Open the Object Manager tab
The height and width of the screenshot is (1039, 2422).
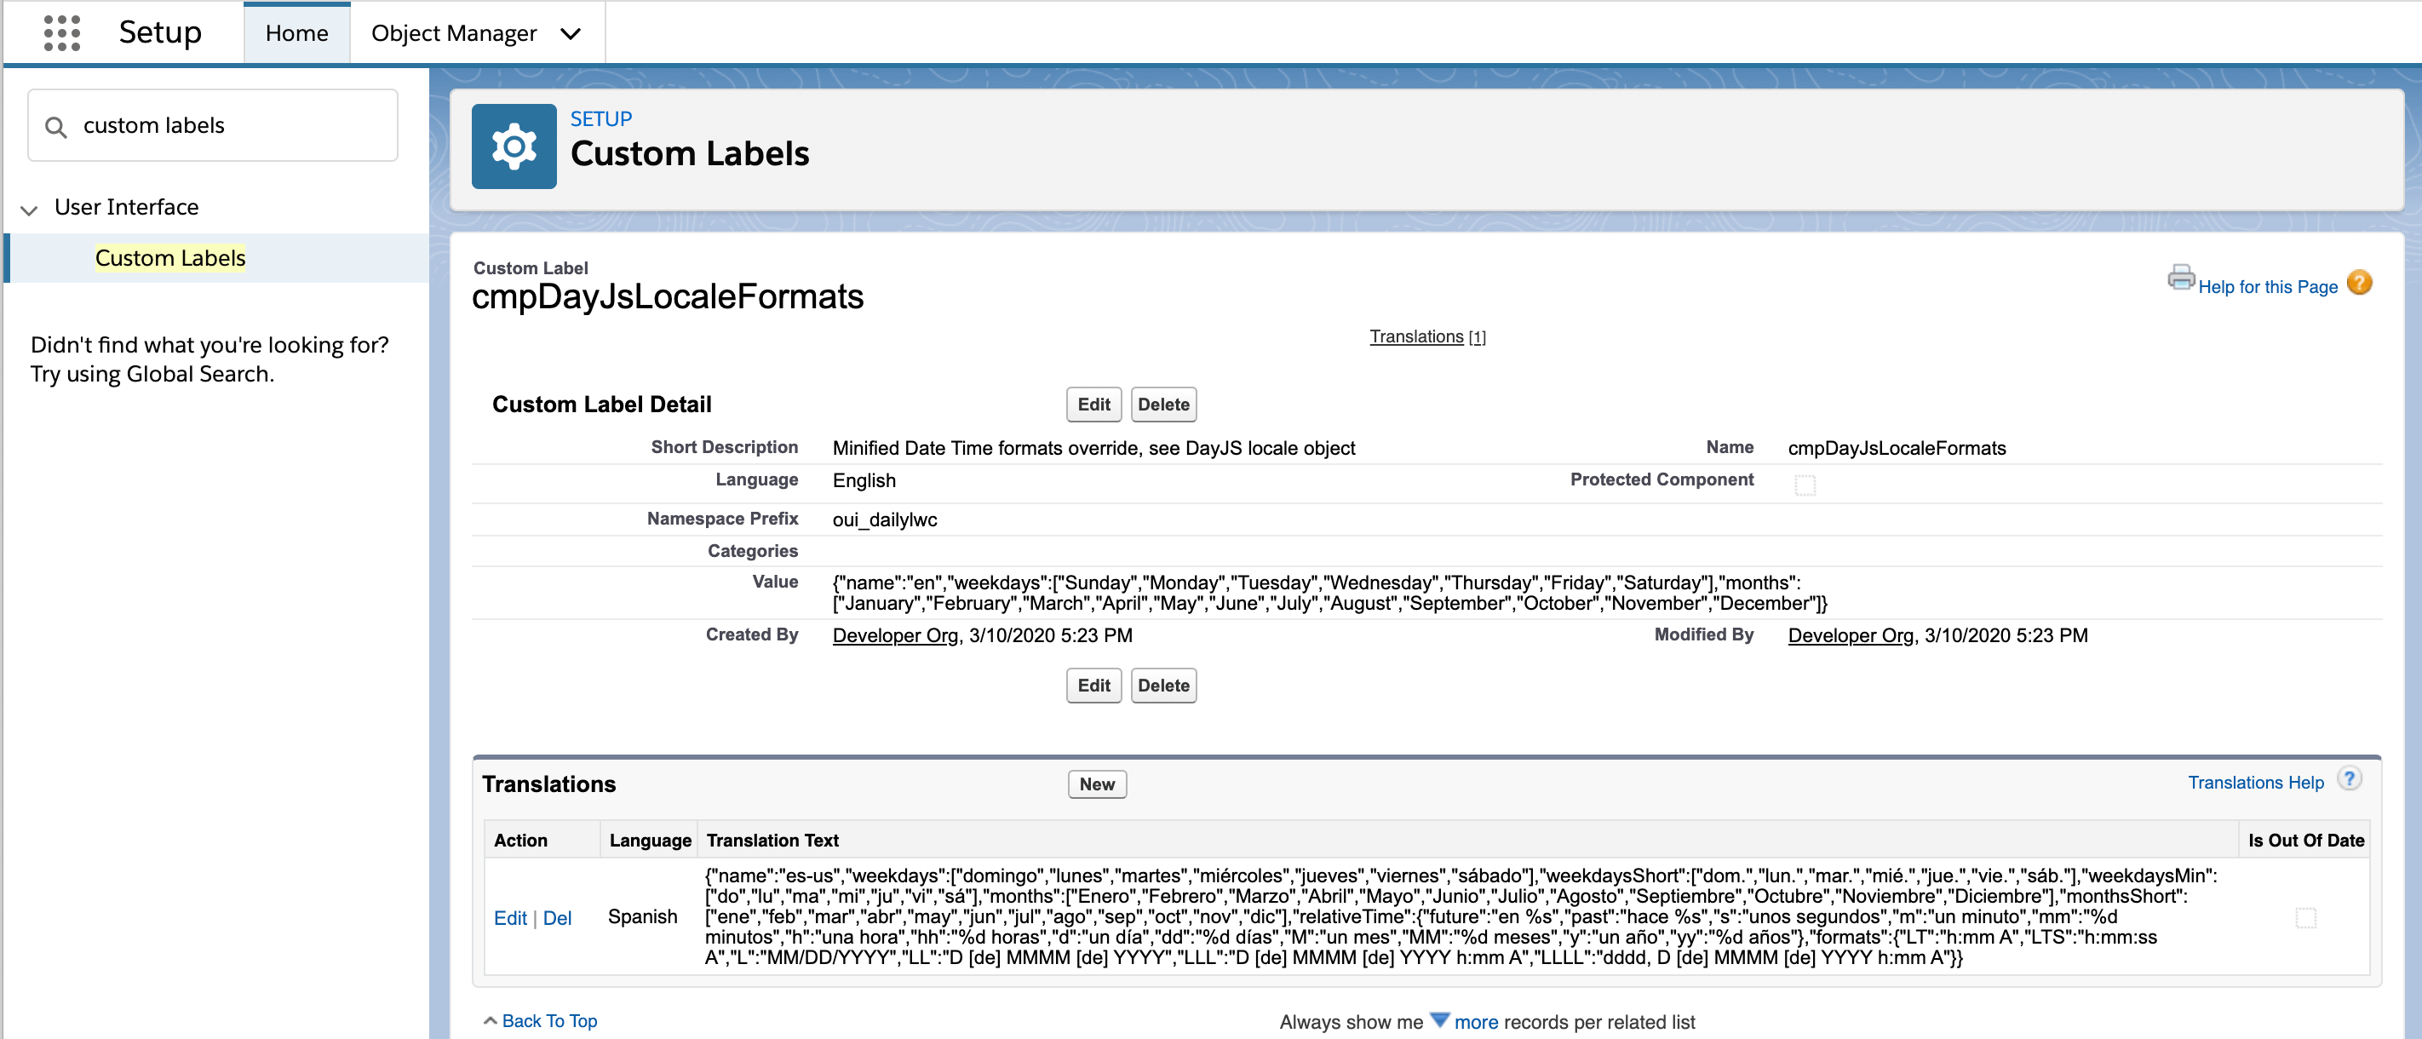pyautogui.click(x=453, y=34)
